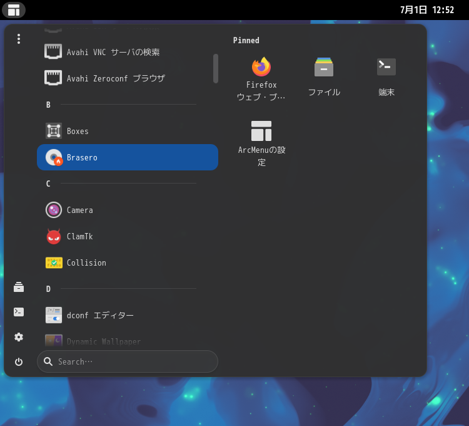This screenshot has width=469, height=426.
Task: Click the clock showing 7月1日 12:52
Action: point(427,10)
